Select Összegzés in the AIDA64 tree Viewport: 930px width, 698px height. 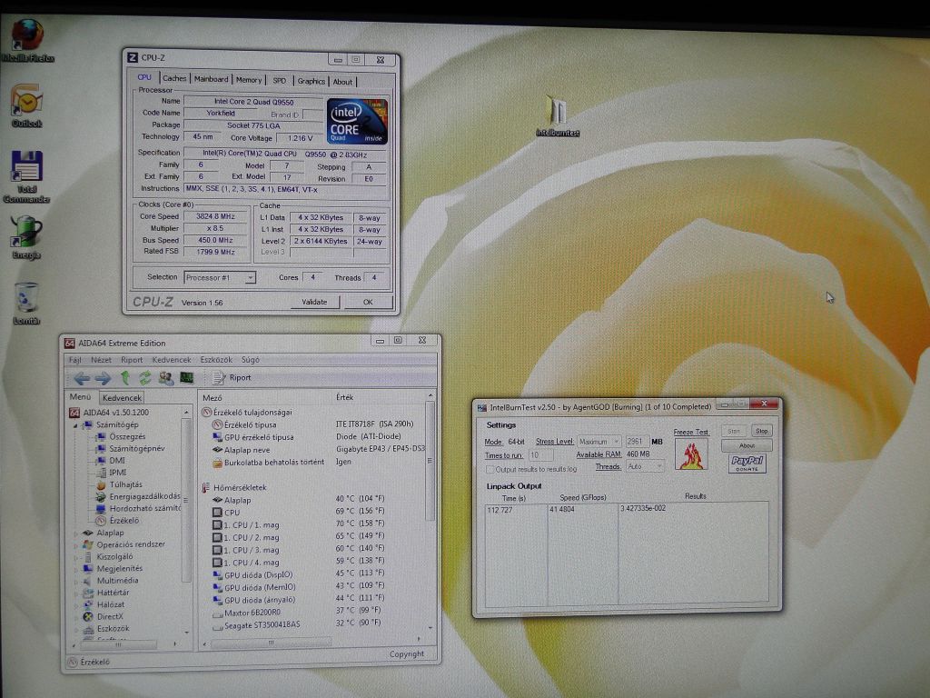[x=121, y=436]
